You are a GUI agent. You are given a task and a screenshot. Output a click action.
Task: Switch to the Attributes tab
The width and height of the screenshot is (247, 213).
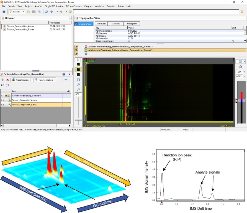click(x=101, y=24)
